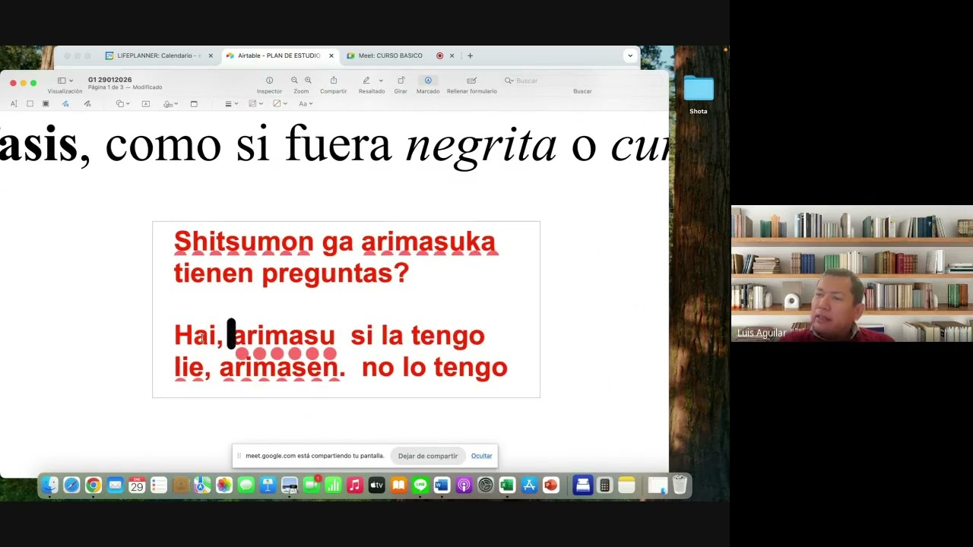
Task: Click the text 'Shitsumon ga arimasuka'
Action: point(334,242)
